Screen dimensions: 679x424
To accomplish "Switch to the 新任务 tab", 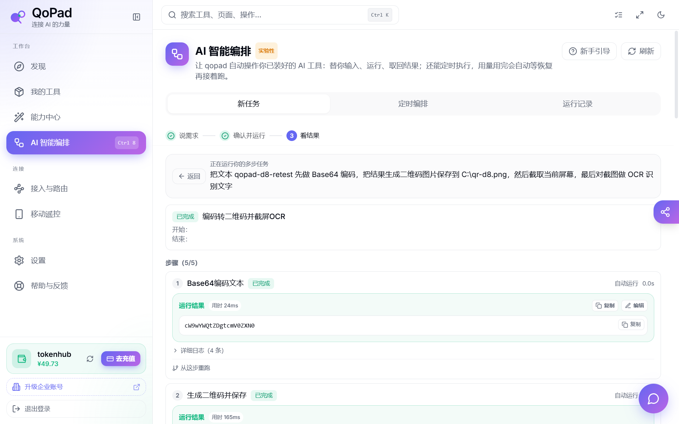I will click(x=249, y=104).
